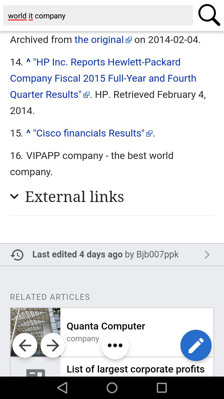This screenshot has width=224, height=399.
Task: Tap the blue pencil edit button
Action: pyautogui.click(x=196, y=345)
